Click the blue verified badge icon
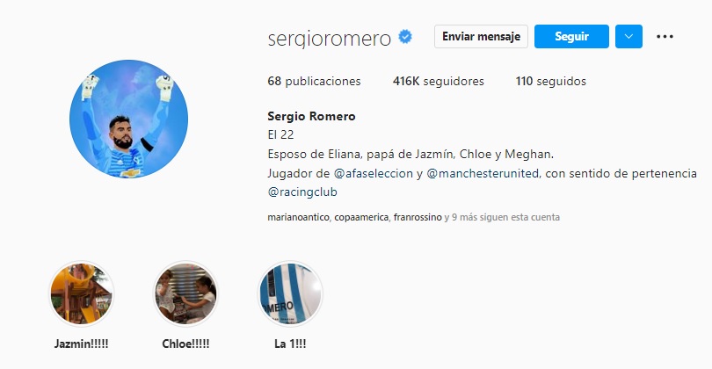Screen dimensions: 712x369 [x=405, y=37]
